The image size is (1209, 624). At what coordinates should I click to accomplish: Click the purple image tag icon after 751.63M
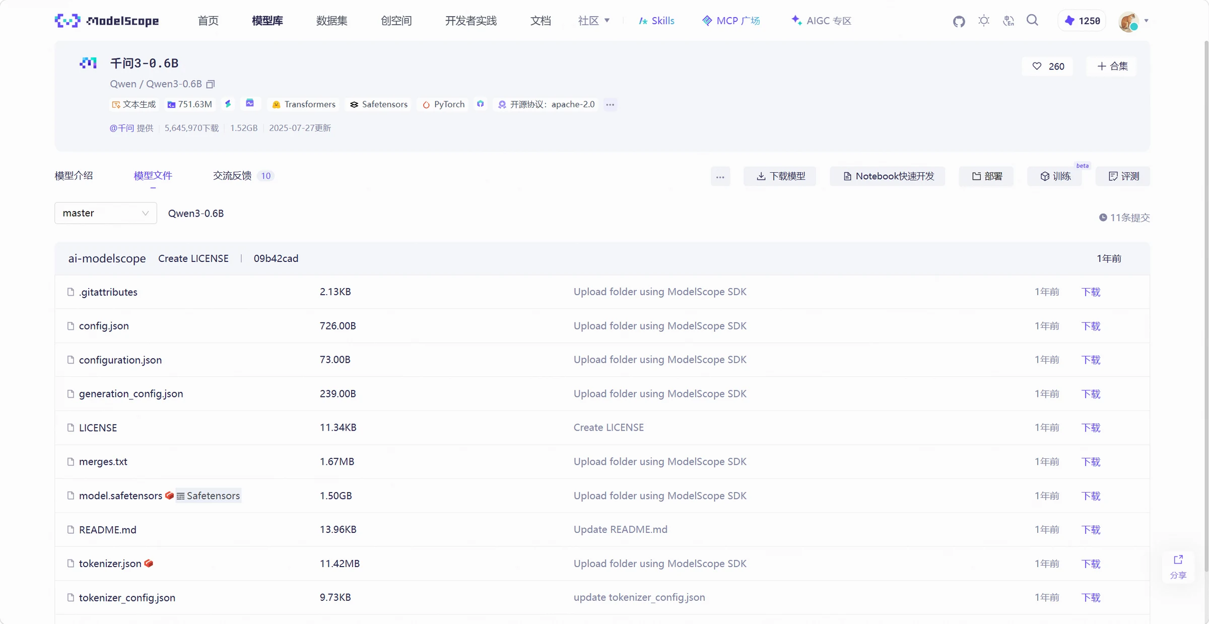click(250, 103)
